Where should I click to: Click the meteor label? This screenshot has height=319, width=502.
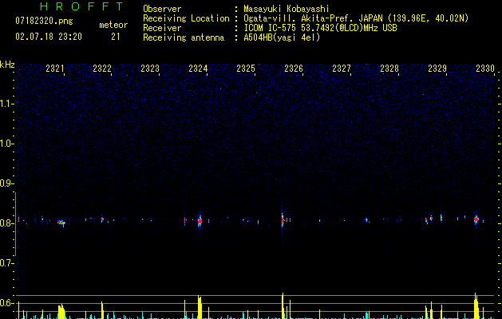113,25
